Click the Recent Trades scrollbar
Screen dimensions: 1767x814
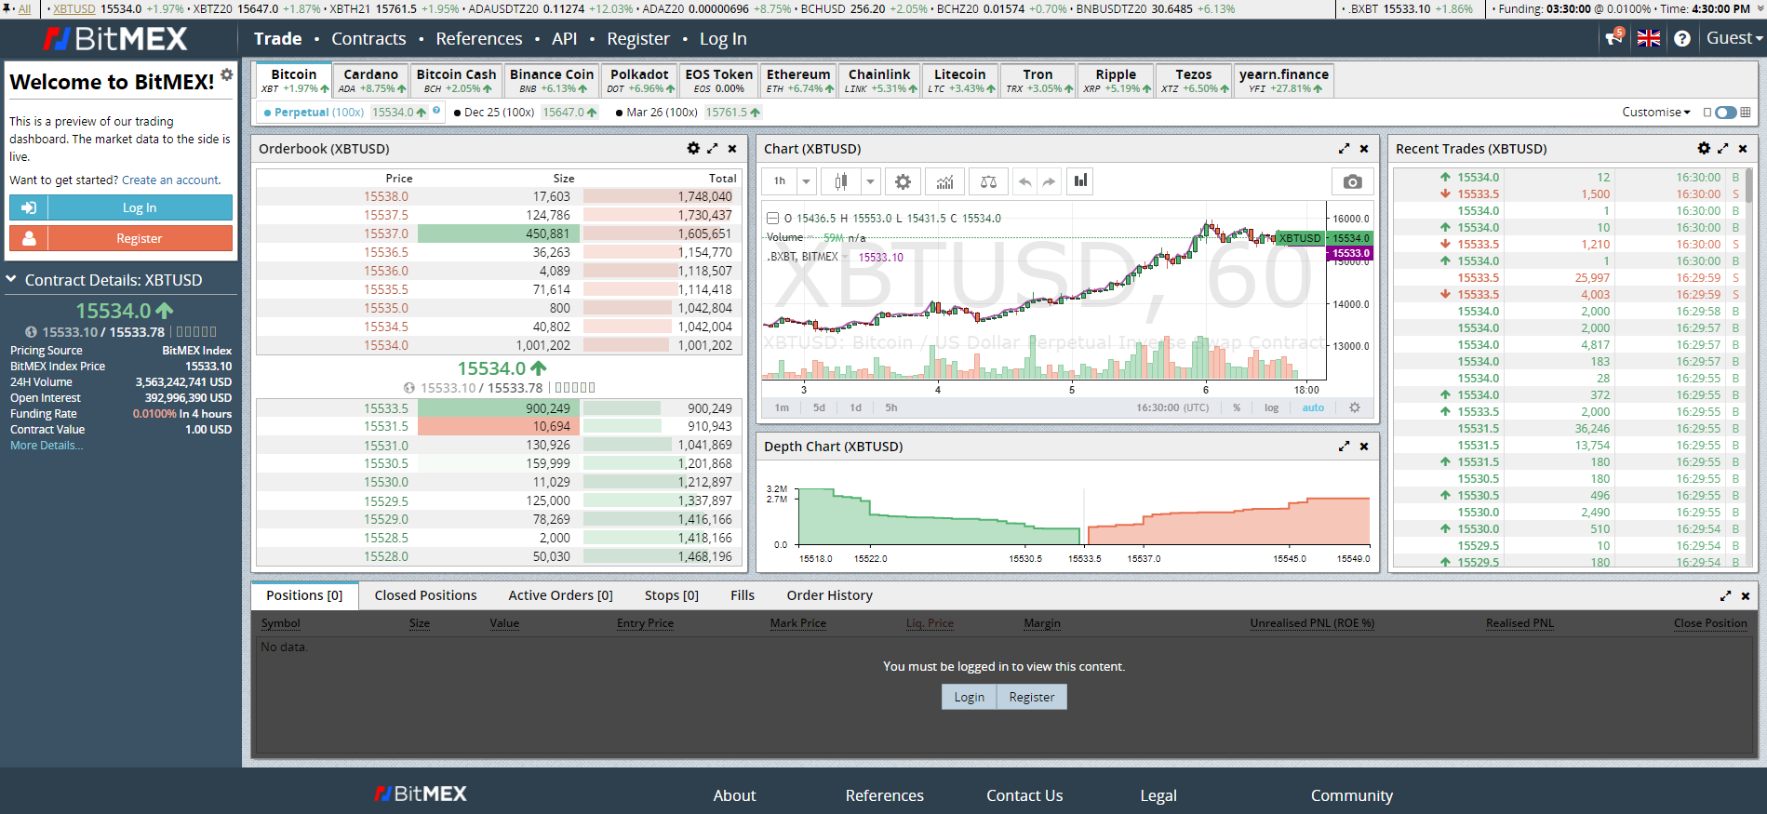[x=1749, y=186]
